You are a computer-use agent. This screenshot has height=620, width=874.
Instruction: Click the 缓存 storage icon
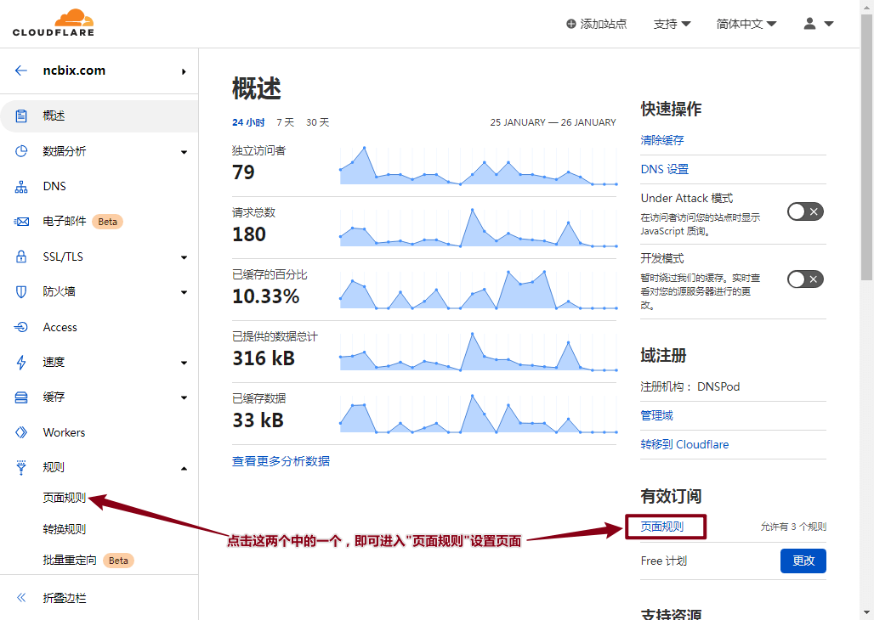tap(21, 397)
